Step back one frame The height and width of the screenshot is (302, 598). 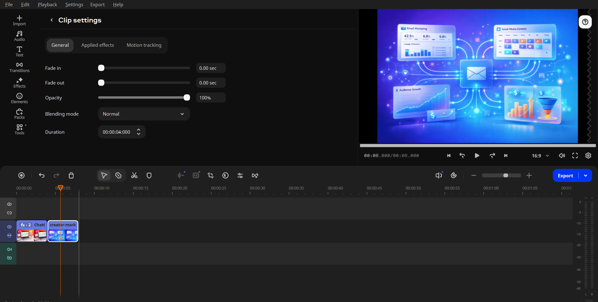pyautogui.click(x=462, y=156)
